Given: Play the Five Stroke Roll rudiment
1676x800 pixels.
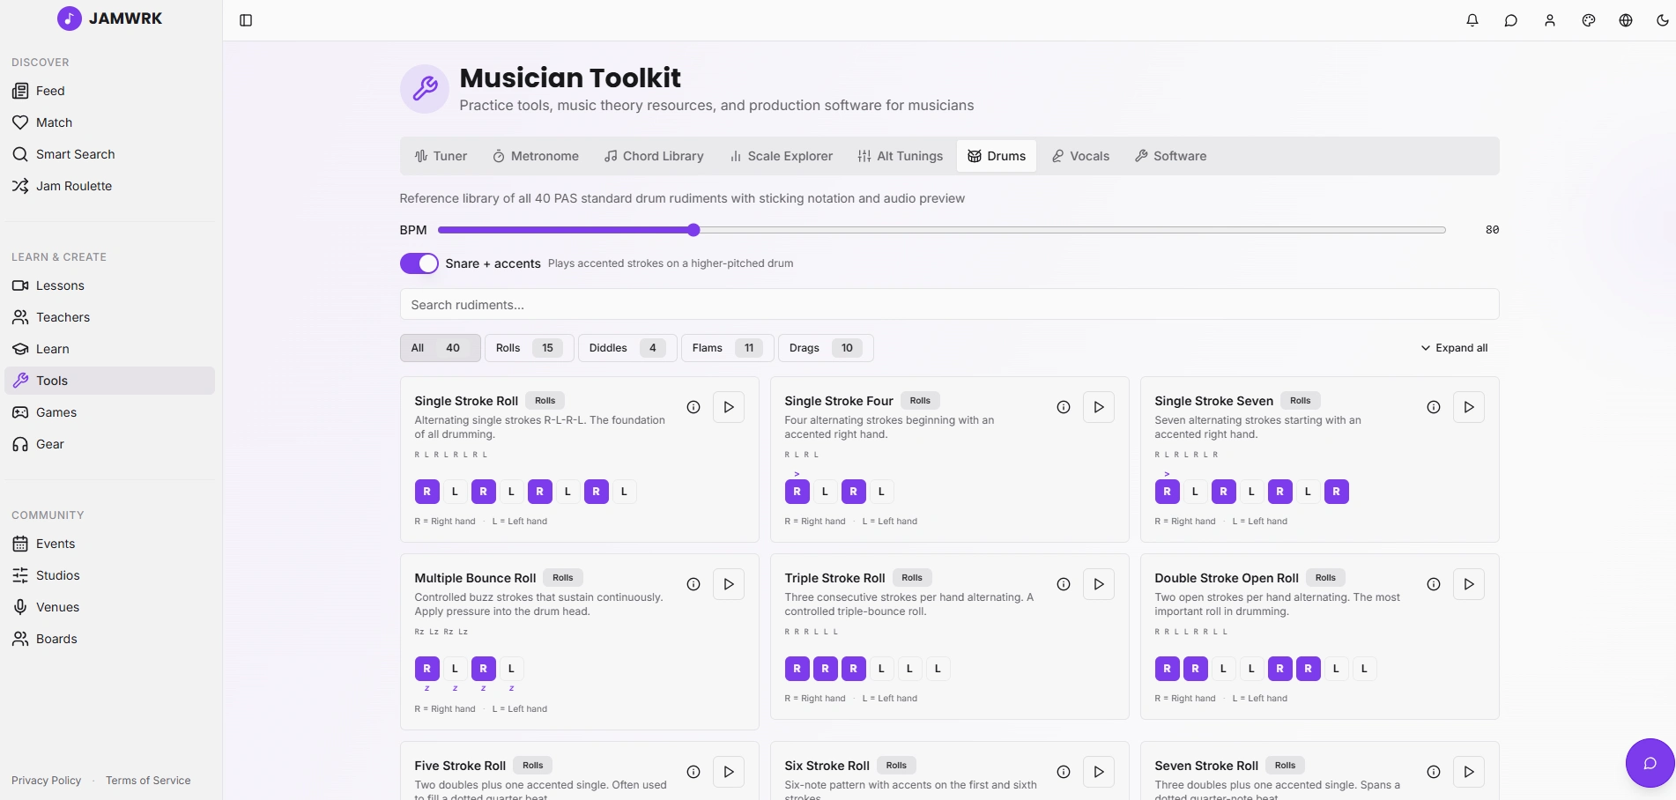Looking at the screenshot, I should [x=729, y=772].
